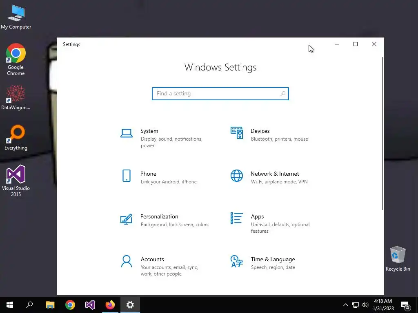The height and width of the screenshot is (313, 418).
Task: Click the Phone settings icon
Action: 127,176
